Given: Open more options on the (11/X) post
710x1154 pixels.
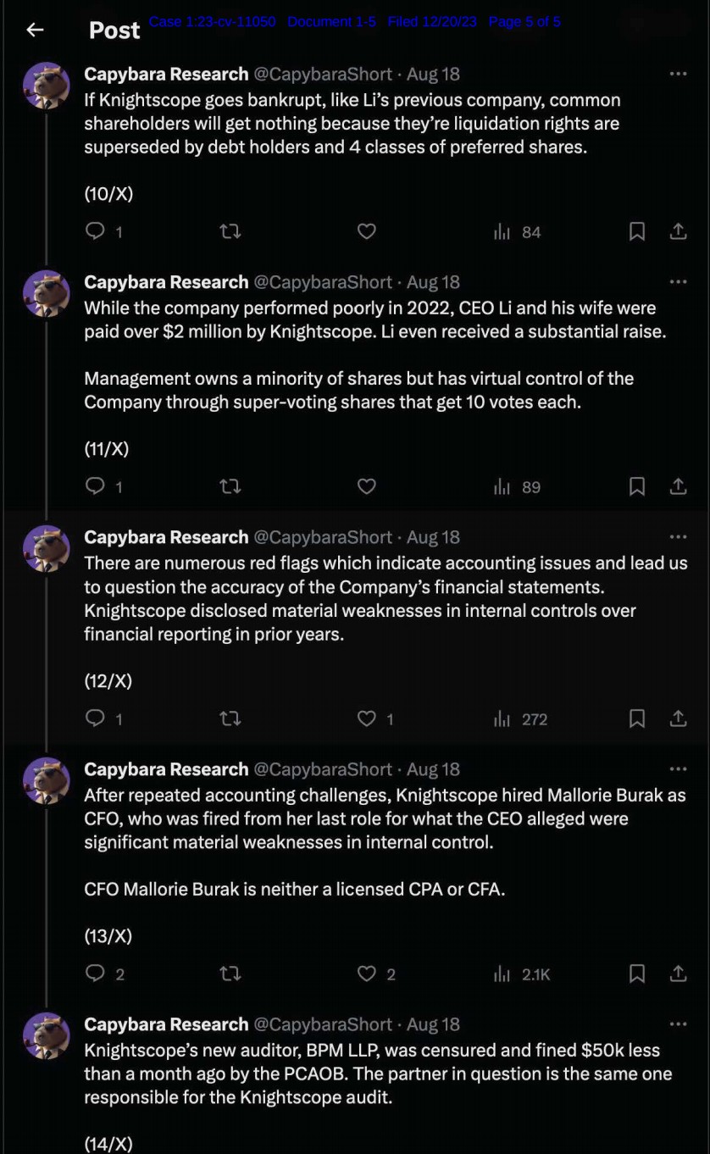Looking at the screenshot, I should coord(678,281).
